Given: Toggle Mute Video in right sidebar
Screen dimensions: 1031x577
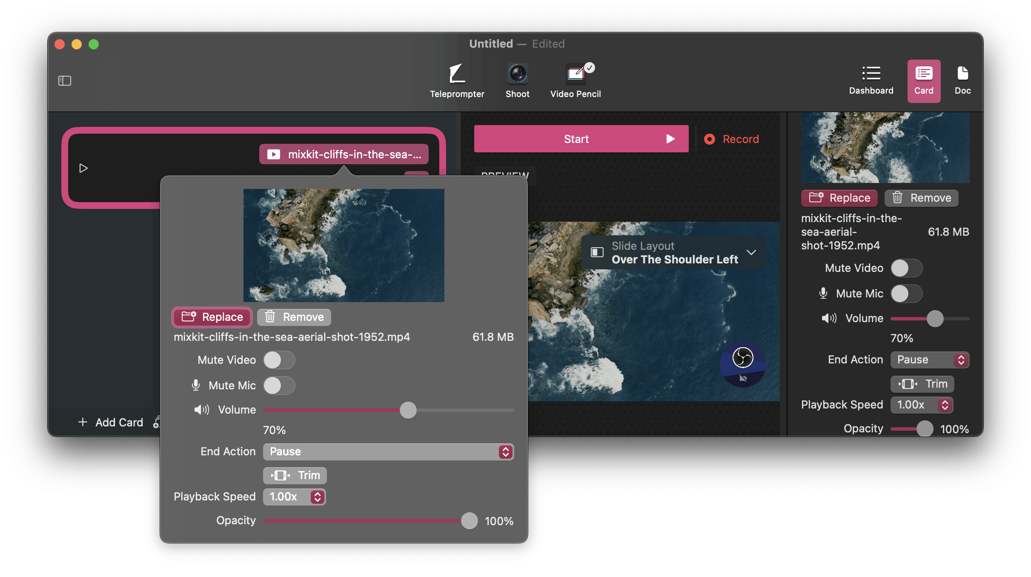Looking at the screenshot, I should pos(906,268).
